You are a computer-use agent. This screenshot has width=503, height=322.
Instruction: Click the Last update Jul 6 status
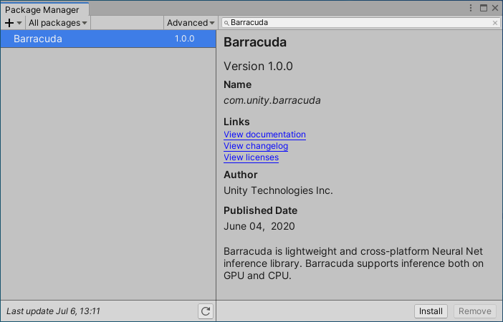(53, 311)
